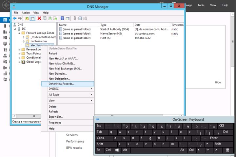Click the Hide link in Server Manager
This screenshot has height=157, width=236.
tap(218, 82)
